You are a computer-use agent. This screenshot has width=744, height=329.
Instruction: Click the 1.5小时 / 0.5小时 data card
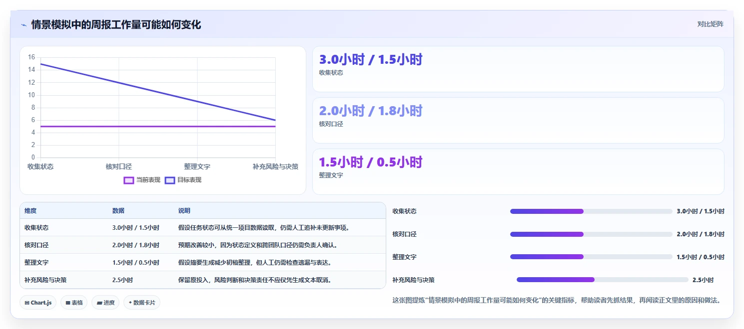518,171
